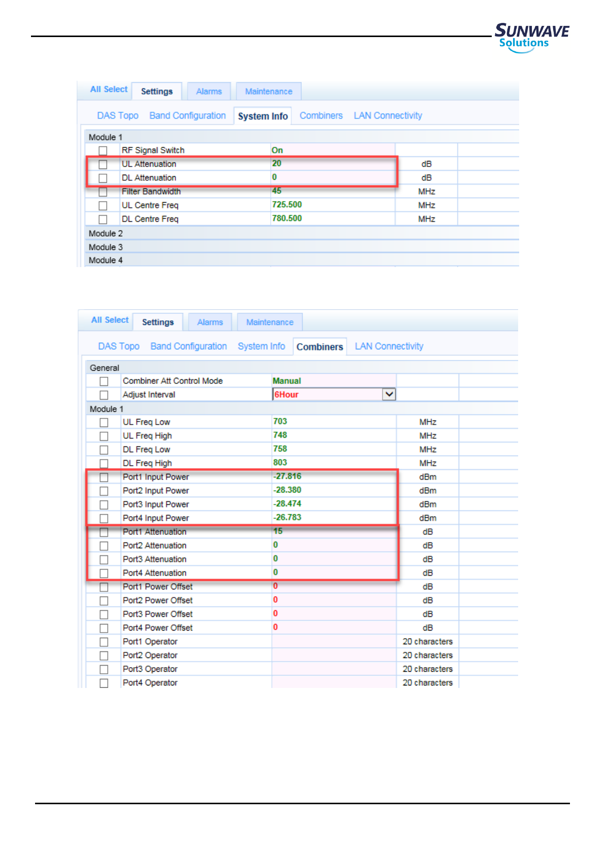Tick the Port2 Power Offset checkbox

[104, 601]
